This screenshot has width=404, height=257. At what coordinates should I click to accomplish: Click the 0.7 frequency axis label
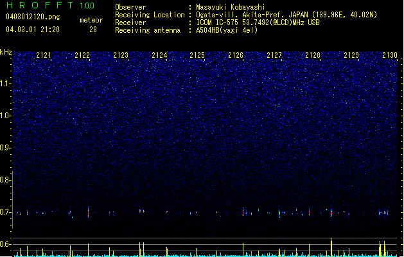pos(6,212)
